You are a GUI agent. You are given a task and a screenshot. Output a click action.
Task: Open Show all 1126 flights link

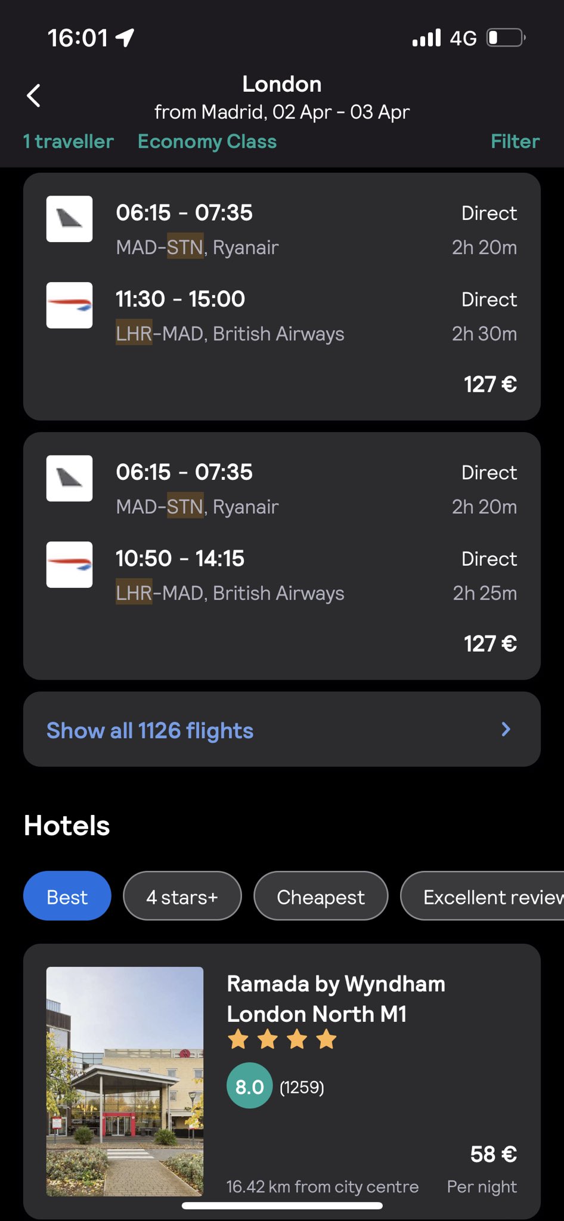[150, 730]
